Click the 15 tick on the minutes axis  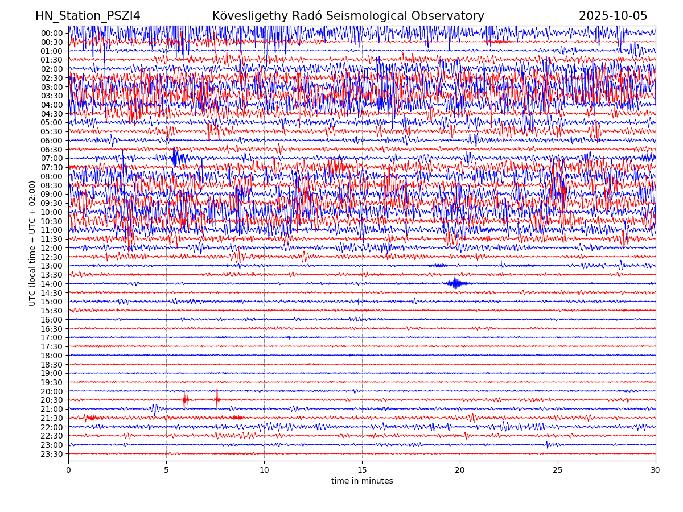click(x=362, y=470)
